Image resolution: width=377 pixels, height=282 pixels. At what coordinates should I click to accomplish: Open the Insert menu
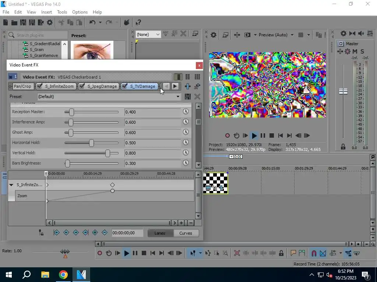[46, 12]
